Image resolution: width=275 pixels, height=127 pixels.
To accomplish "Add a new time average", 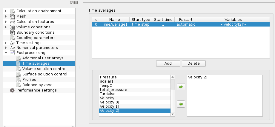I will (x=168, y=63).
